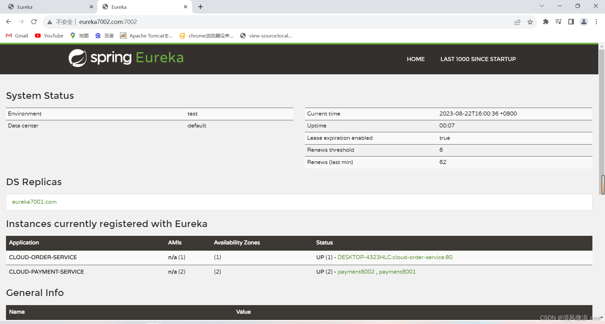Open the Apache Tomcat bookmark
The height and width of the screenshot is (324, 605).
click(x=147, y=36)
